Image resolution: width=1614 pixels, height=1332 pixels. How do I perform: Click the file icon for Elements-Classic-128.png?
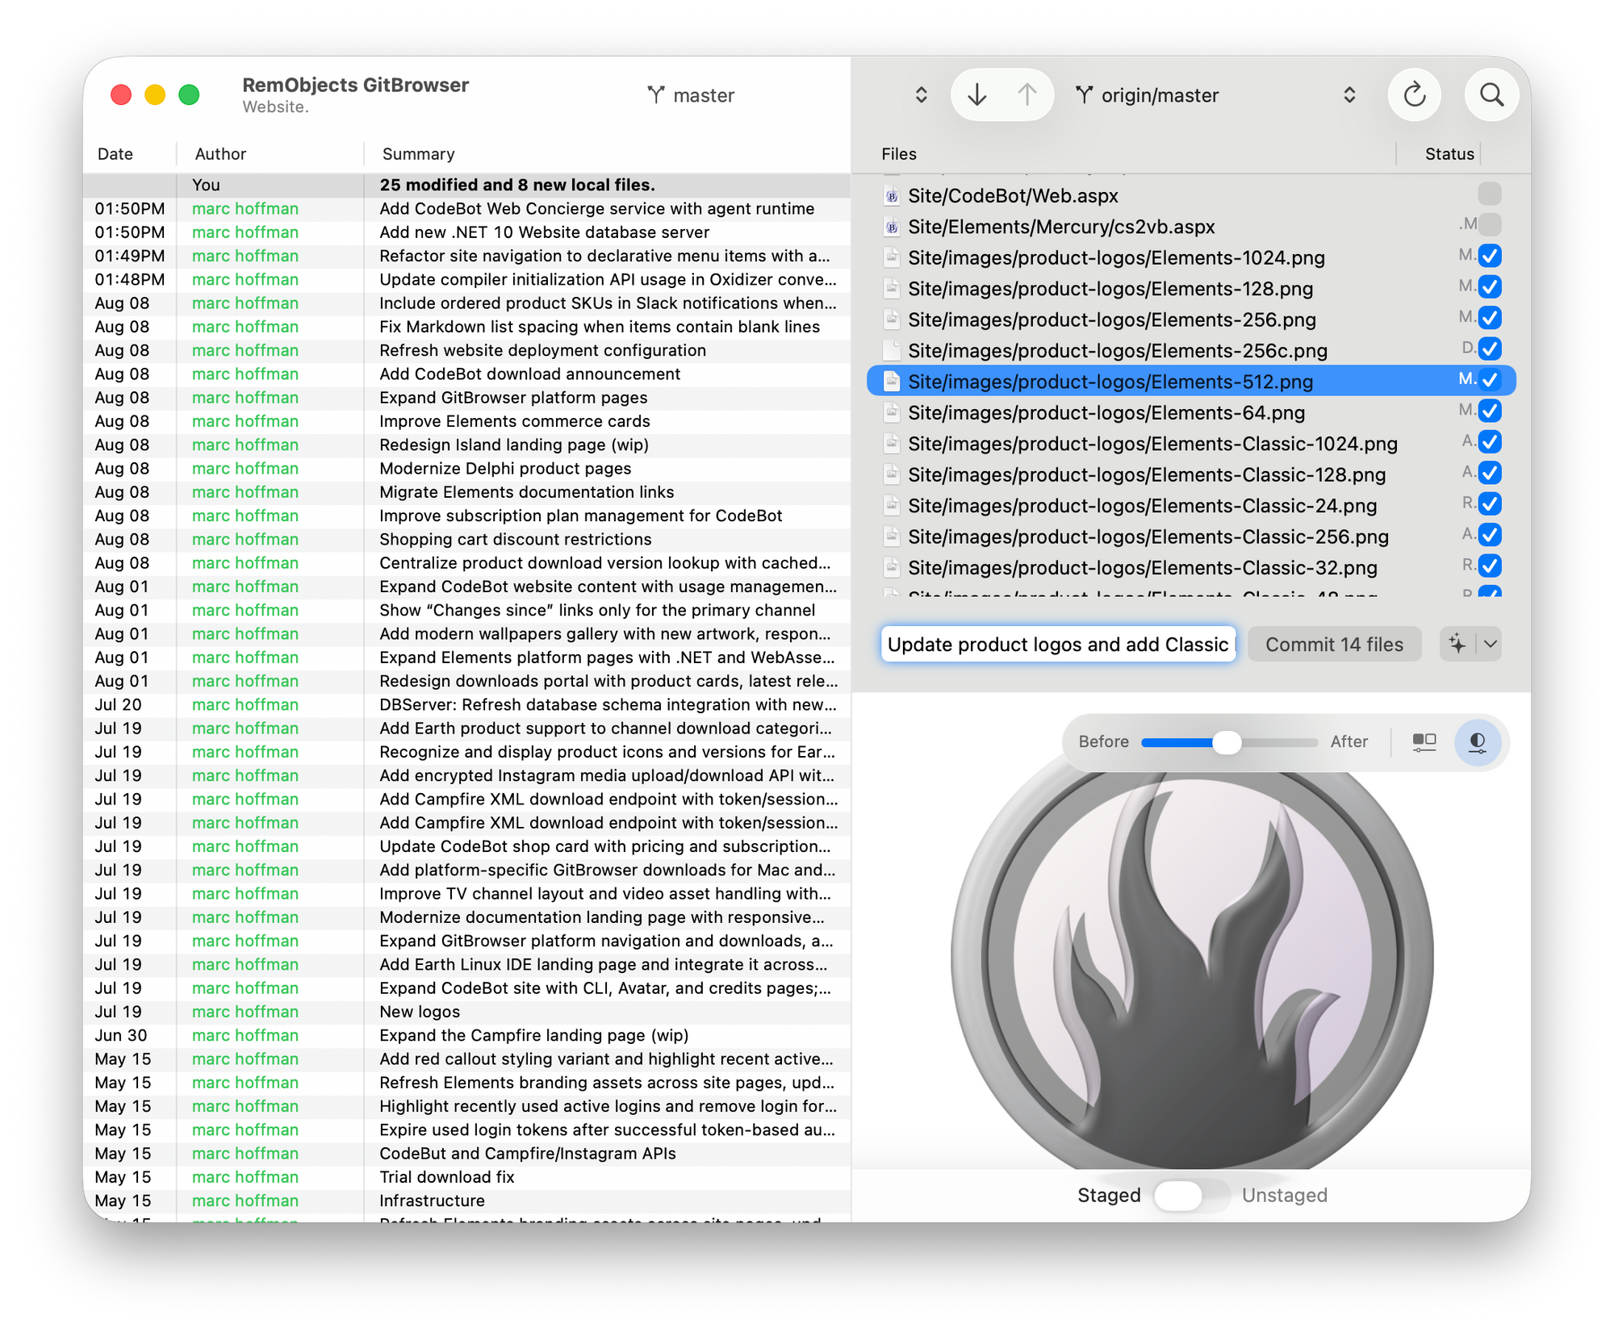tap(892, 474)
